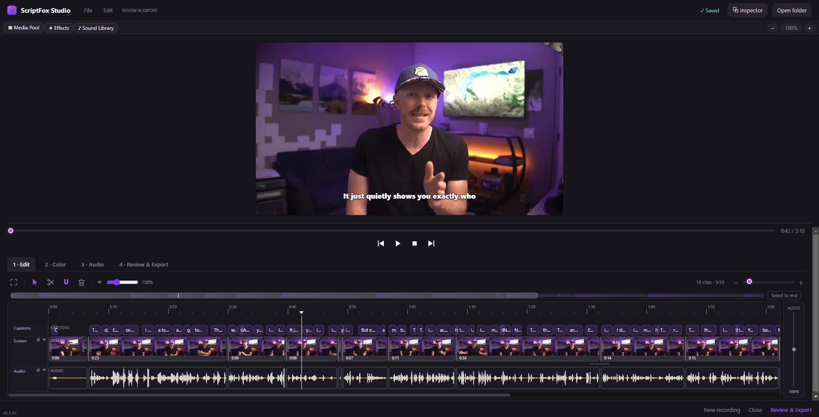Select the 0:06 screen clip

coord(68,349)
